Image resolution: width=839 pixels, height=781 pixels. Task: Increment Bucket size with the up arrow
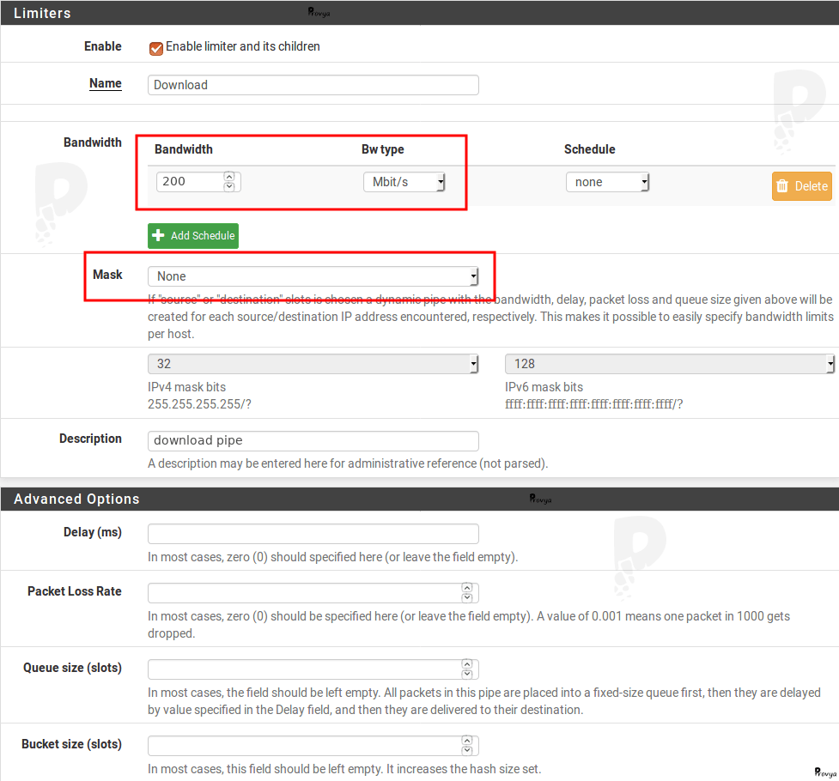pos(467,742)
